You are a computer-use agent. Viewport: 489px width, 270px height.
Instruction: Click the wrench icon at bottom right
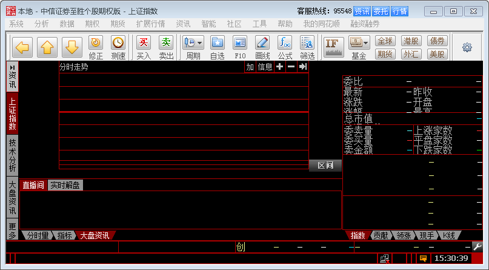477,247
